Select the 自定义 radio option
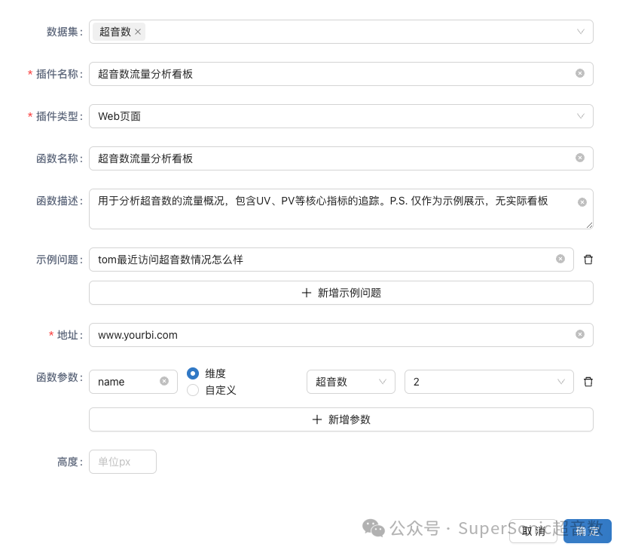The height and width of the screenshot is (553, 623). [x=193, y=390]
